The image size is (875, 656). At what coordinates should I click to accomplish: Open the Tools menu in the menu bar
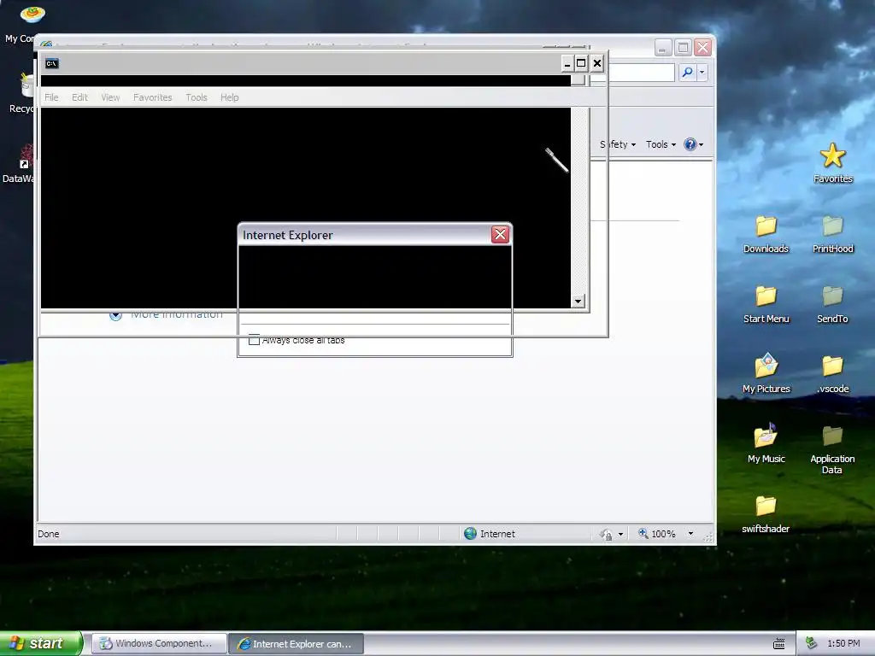coord(197,97)
